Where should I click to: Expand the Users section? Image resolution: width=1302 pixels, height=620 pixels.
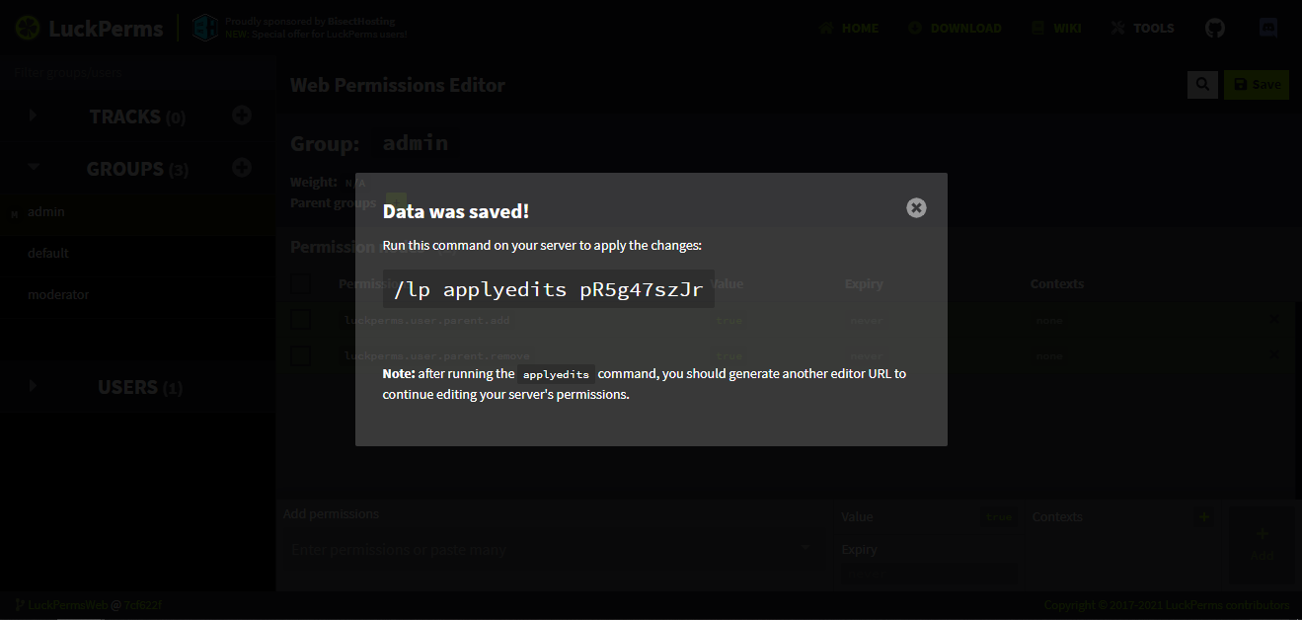pos(33,386)
